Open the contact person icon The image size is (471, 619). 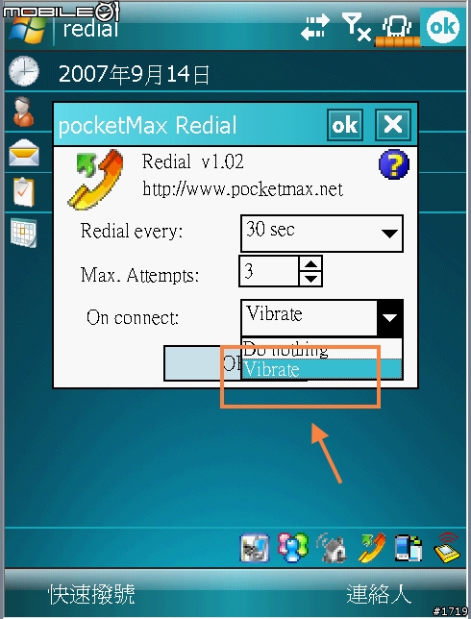(x=23, y=111)
